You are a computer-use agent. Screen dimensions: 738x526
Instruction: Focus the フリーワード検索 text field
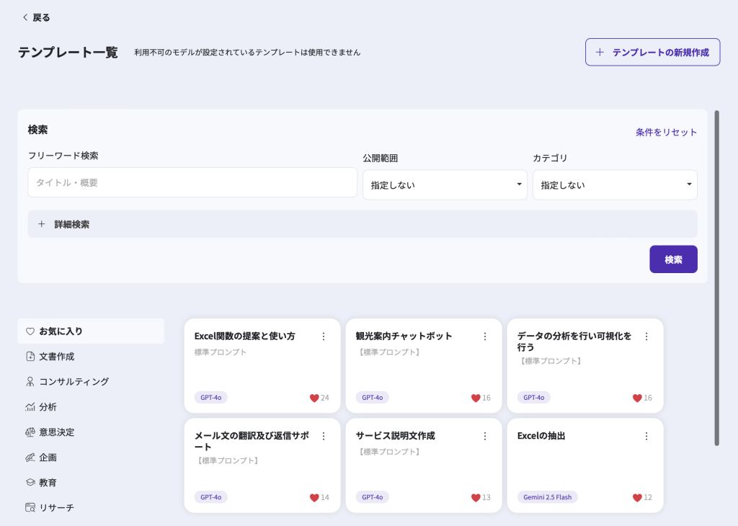point(192,183)
